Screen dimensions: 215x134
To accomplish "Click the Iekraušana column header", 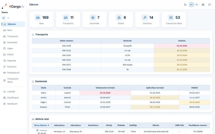I will [59, 125].
